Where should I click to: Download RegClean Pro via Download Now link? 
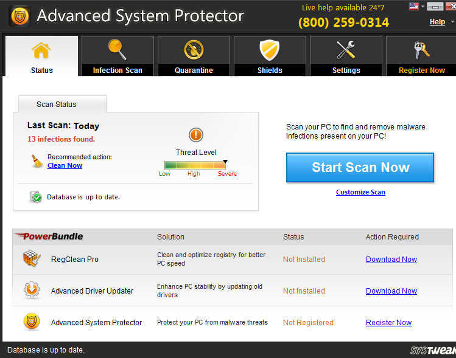tap(391, 260)
